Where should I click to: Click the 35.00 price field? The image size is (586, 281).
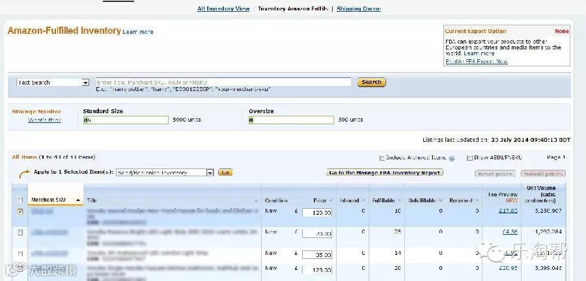(317, 255)
